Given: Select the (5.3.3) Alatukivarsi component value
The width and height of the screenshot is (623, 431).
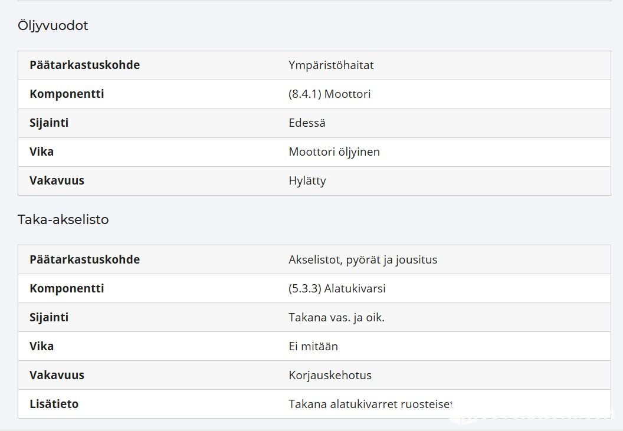Looking at the screenshot, I should [x=337, y=288].
